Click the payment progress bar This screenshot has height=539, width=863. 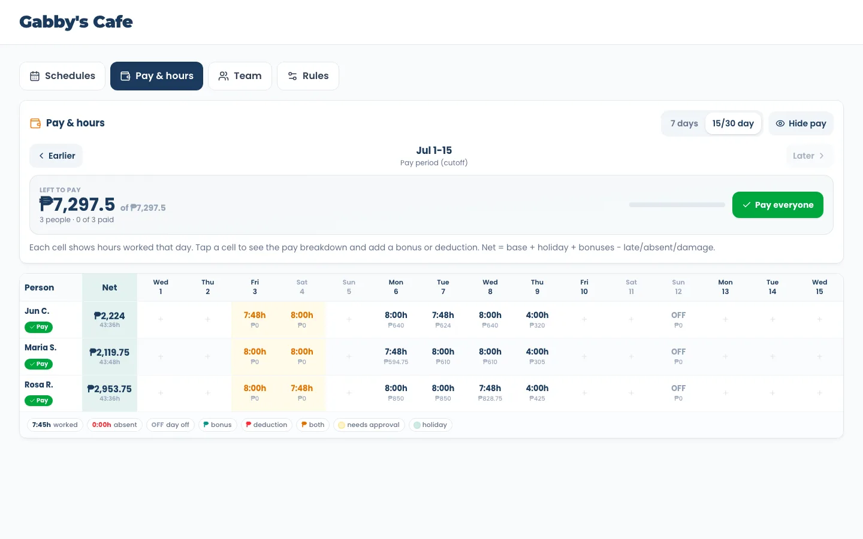pos(677,205)
